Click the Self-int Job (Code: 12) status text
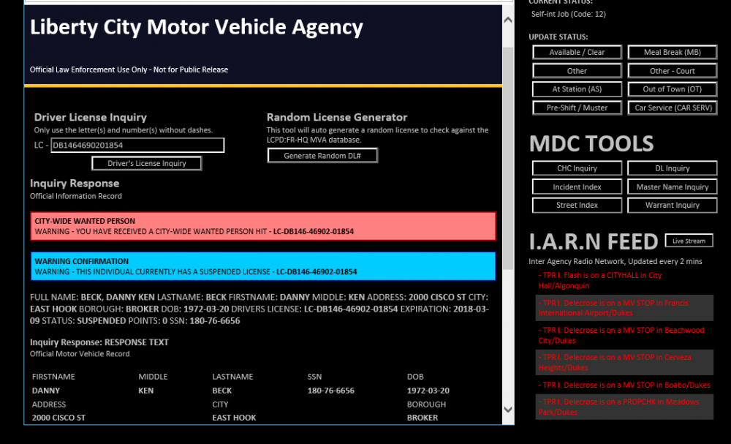 [x=568, y=14]
